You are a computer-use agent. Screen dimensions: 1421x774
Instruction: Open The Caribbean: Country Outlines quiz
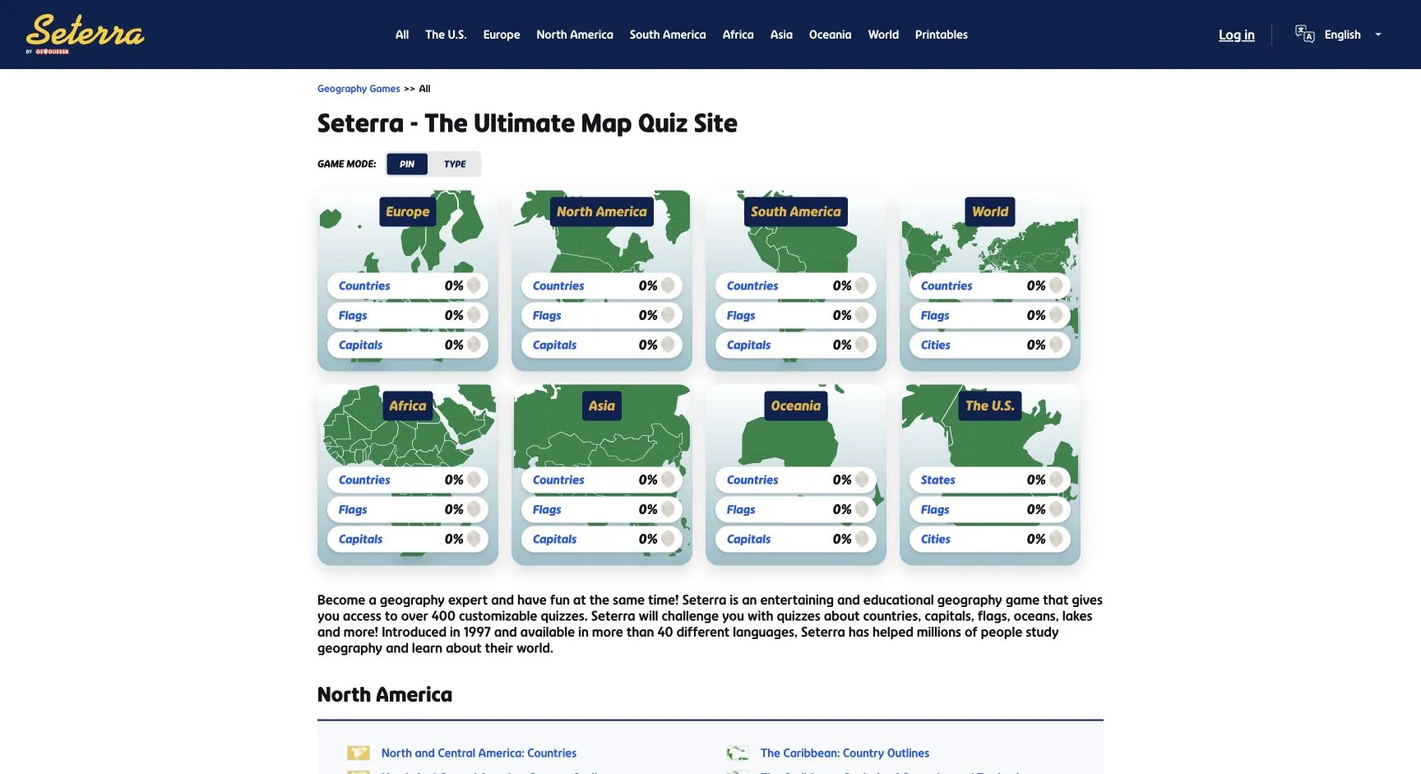(x=845, y=753)
